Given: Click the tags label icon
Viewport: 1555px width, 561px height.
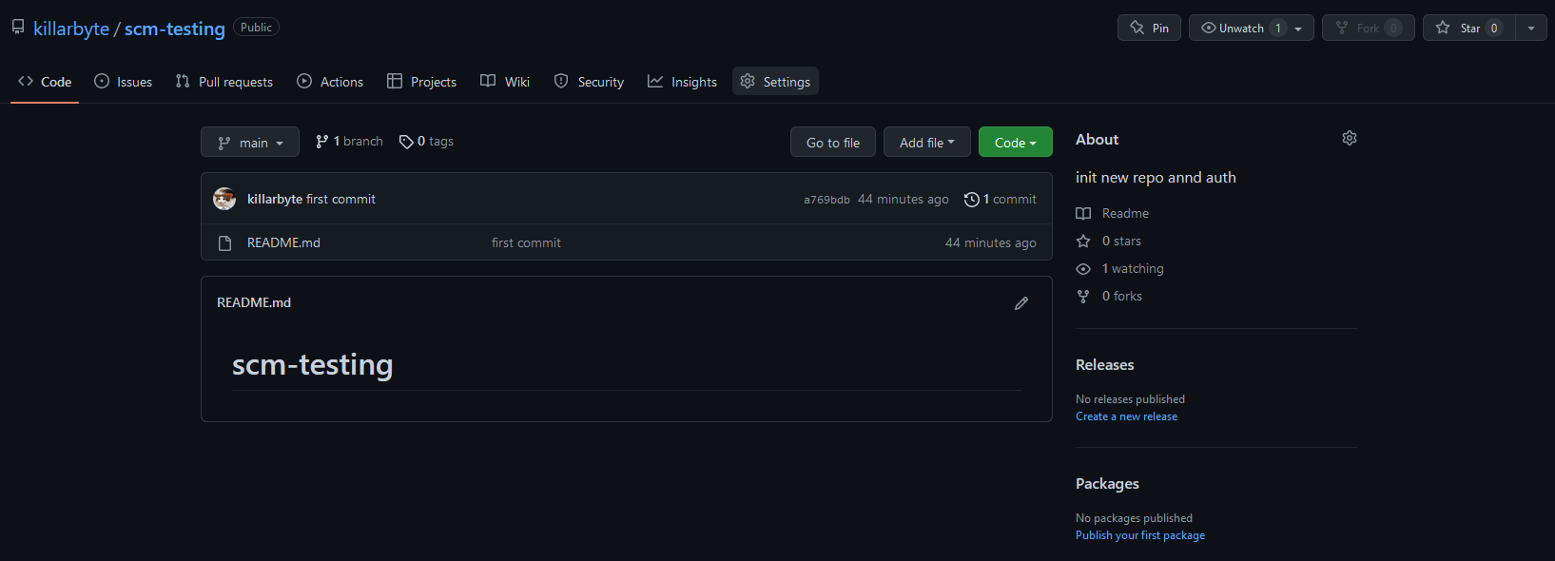Looking at the screenshot, I should click(406, 142).
